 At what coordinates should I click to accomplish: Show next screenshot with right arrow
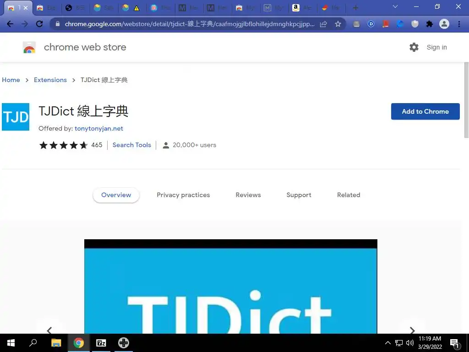pos(412,330)
